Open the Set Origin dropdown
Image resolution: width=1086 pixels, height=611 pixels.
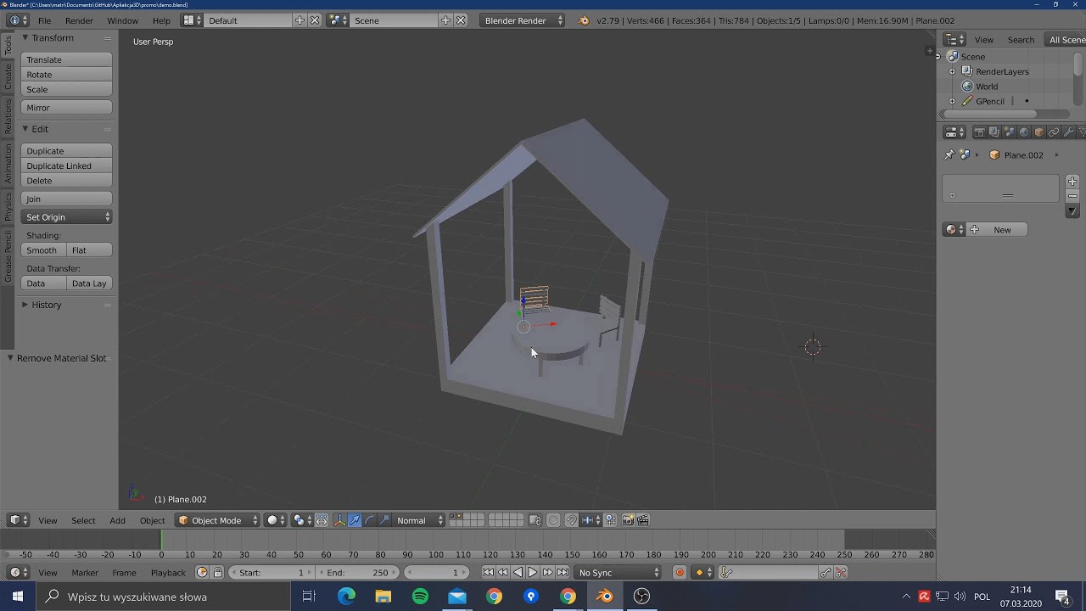(x=67, y=217)
